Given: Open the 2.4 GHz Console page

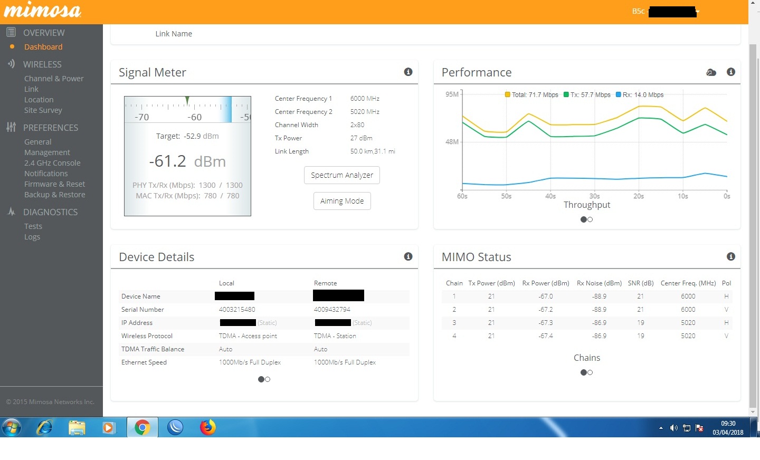Looking at the screenshot, I should point(52,163).
